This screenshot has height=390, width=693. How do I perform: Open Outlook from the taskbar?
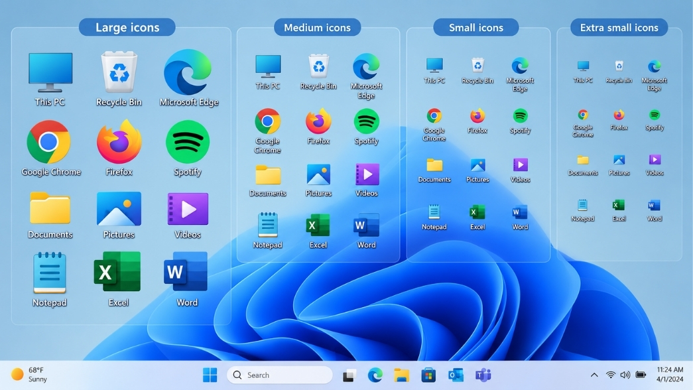(x=456, y=375)
